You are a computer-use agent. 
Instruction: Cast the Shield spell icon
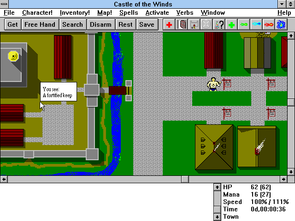pyautogui.click(x=181, y=24)
